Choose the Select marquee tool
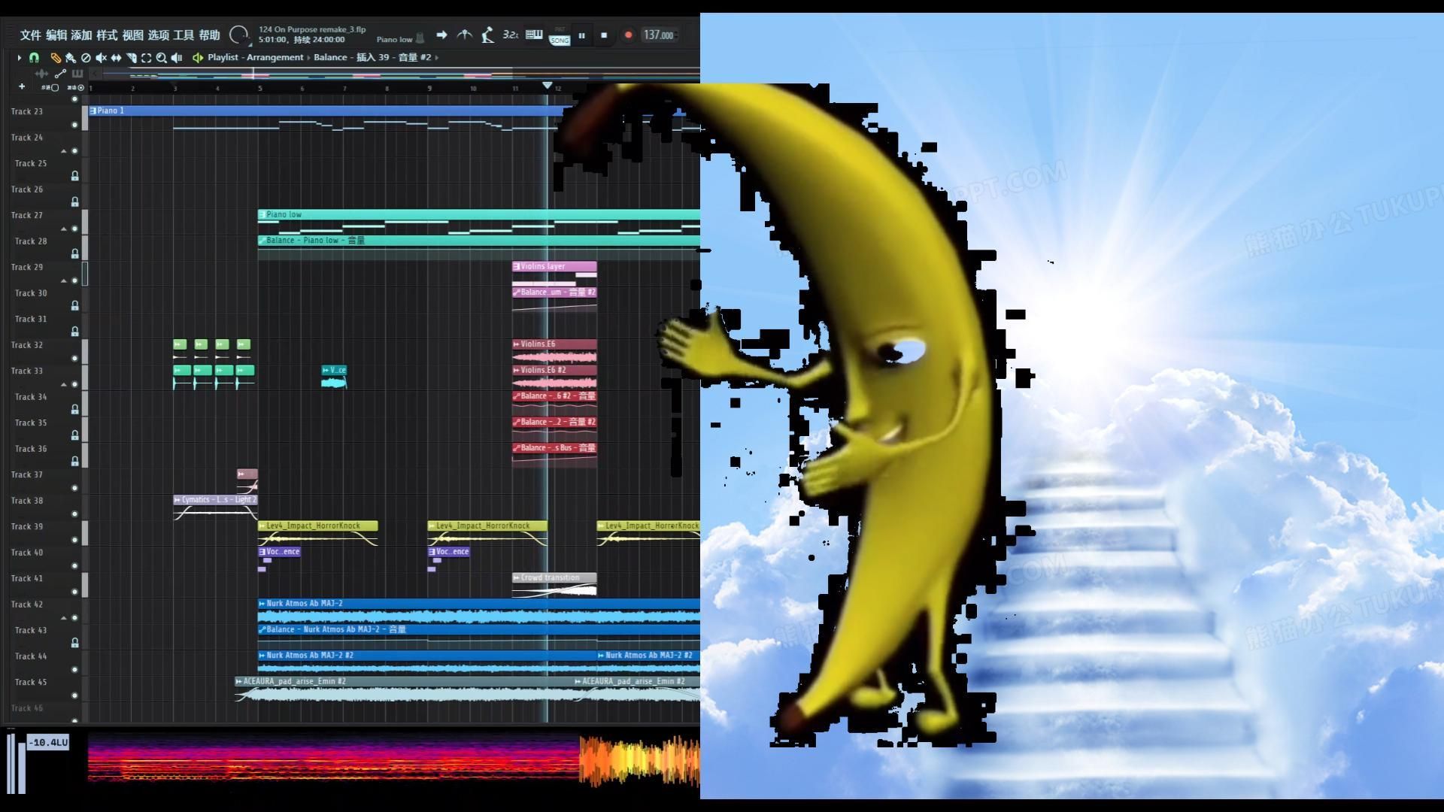Screen dimensions: 1444x812 (147, 57)
